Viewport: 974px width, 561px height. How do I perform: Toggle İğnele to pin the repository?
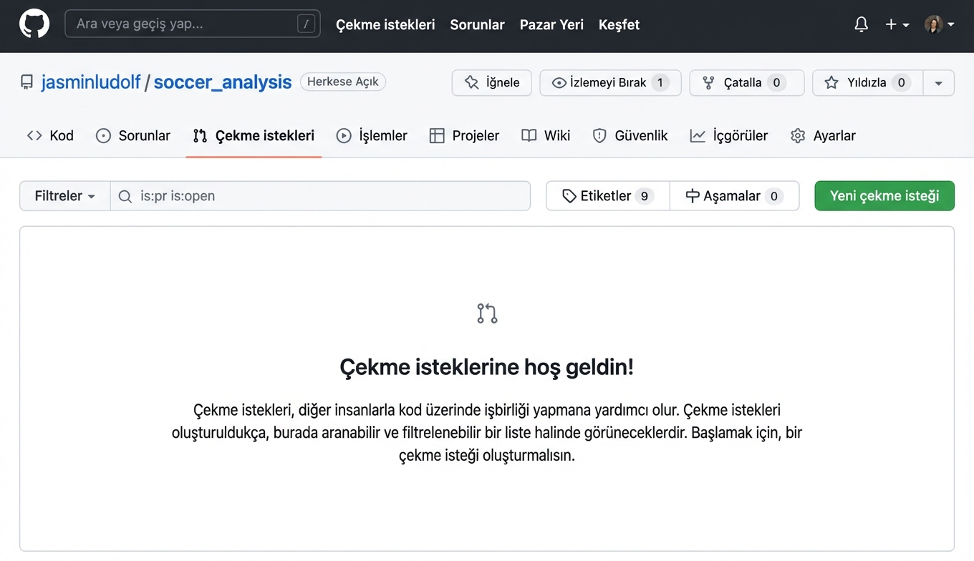click(491, 82)
